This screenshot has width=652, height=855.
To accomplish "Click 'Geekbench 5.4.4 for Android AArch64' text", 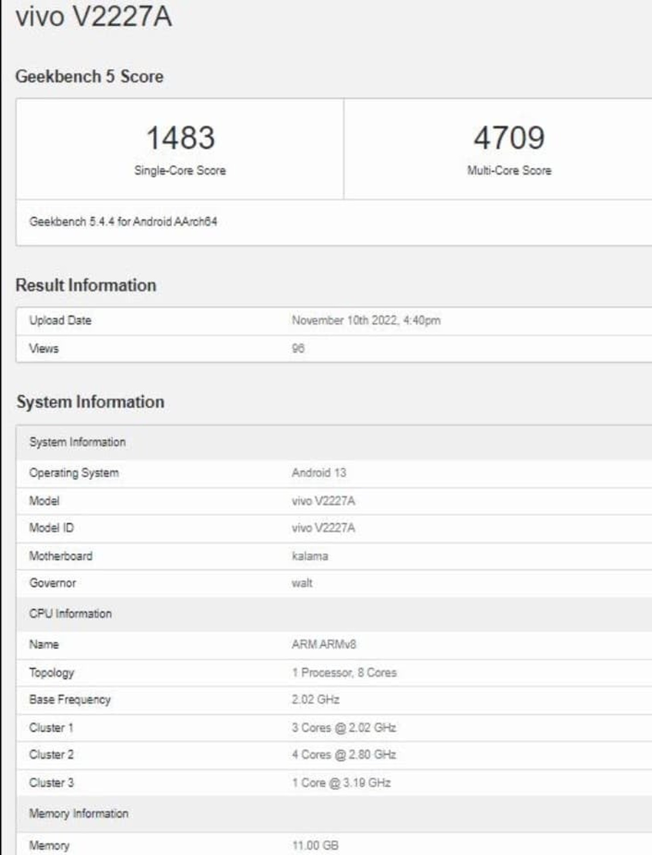I will (x=123, y=221).
